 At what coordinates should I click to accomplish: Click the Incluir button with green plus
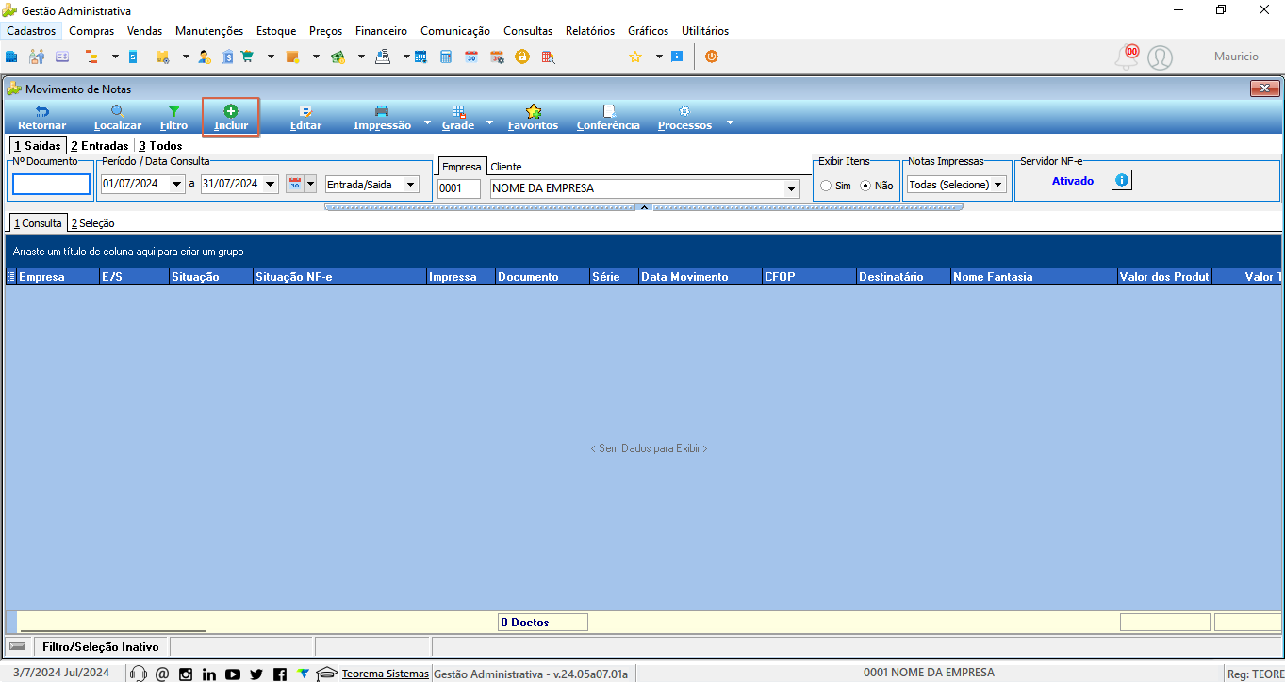[231, 118]
